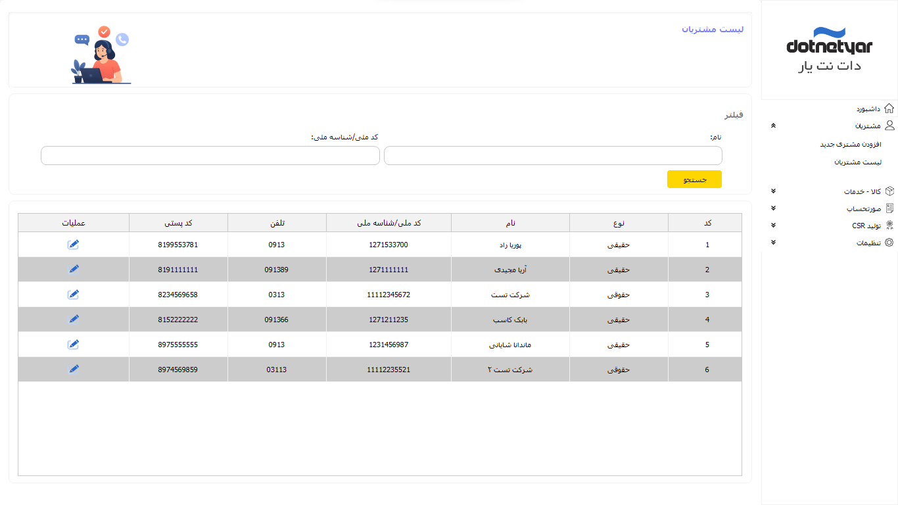Screen dimensions: 898x505
Task: Focus the کد ملی/شناسه ملی input field
Action: click(x=210, y=156)
